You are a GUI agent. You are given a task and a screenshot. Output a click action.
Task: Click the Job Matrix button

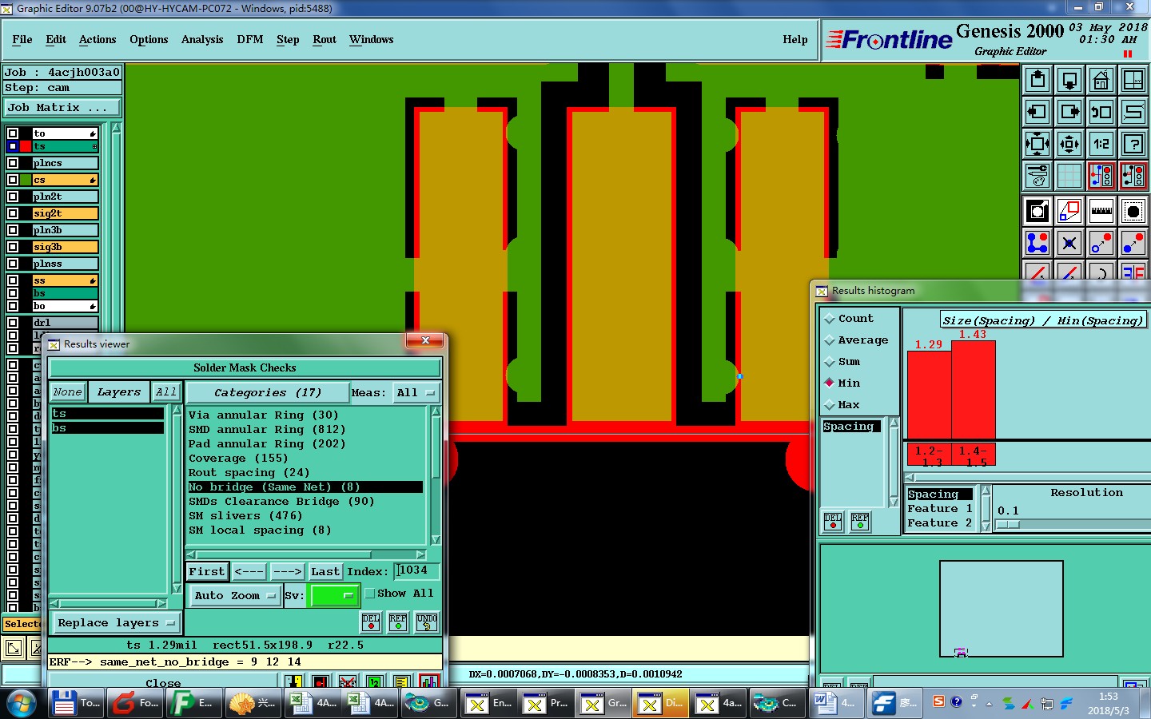point(62,107)
